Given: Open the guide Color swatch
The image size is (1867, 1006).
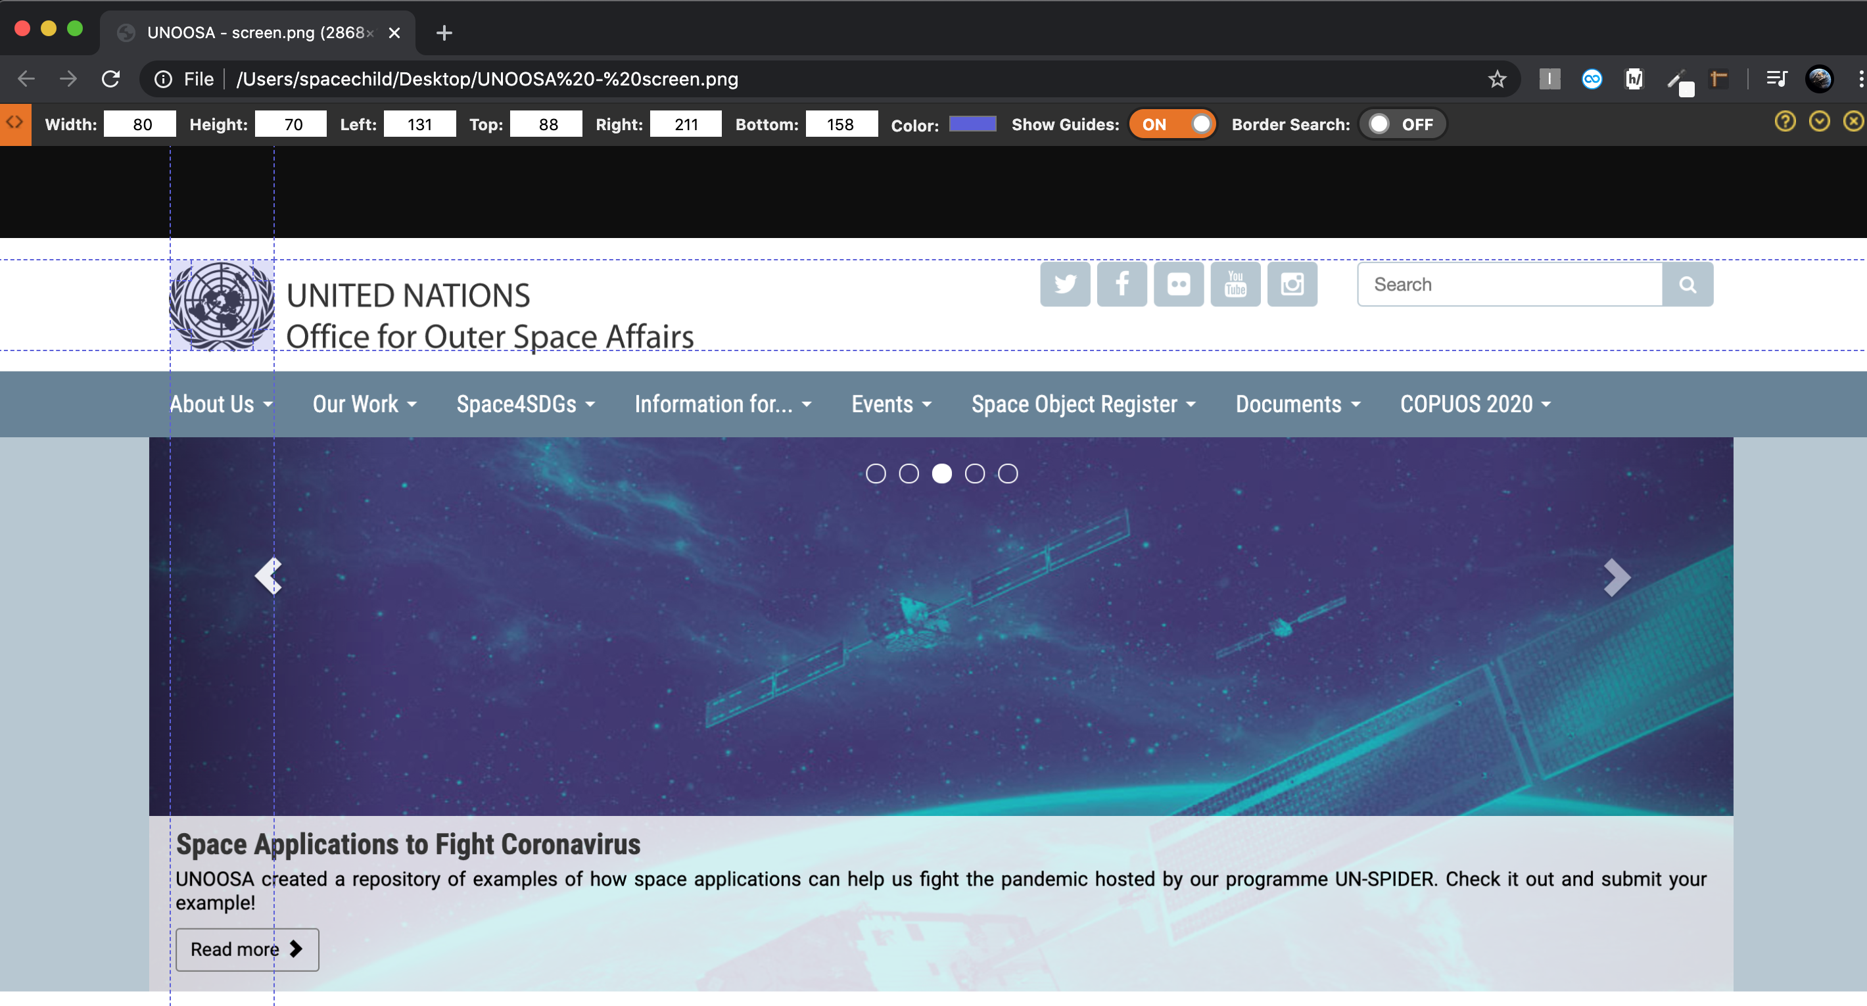Looking at the screenshot, I should [x=972, y=124].
